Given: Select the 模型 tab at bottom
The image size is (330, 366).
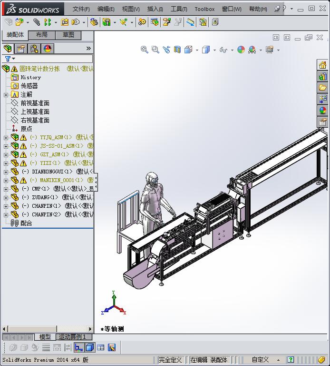Looking at the screenshot, I should coord(45,336).
